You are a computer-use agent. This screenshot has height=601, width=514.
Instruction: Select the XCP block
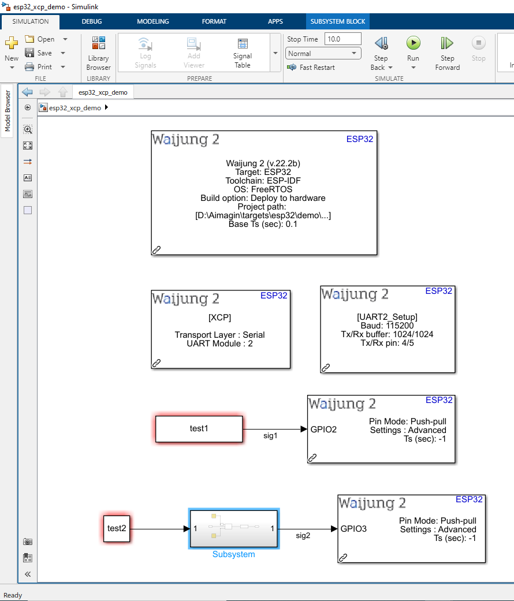221,330
